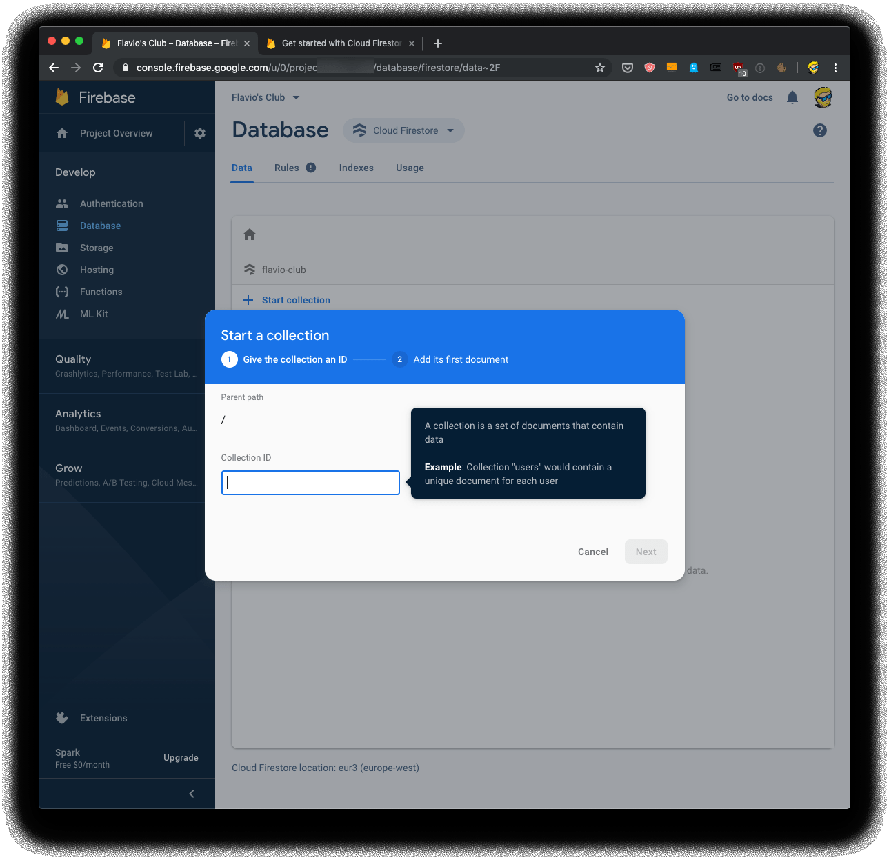This screenshot has height=860, width=889.
Task: Open Go to docs link
Action: click(x=749, y=97)
